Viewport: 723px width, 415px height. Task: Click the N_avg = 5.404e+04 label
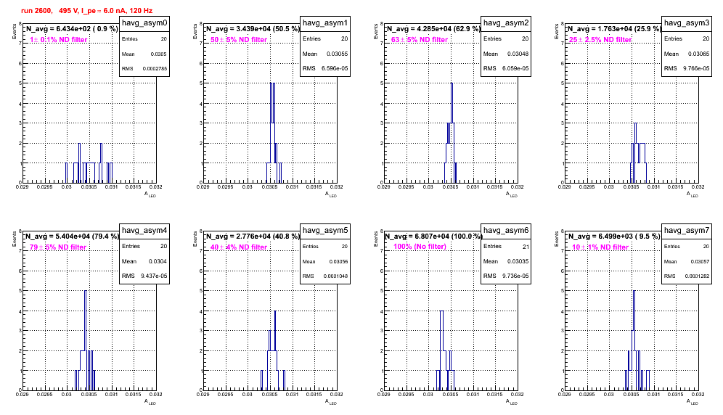coord(71,236)
